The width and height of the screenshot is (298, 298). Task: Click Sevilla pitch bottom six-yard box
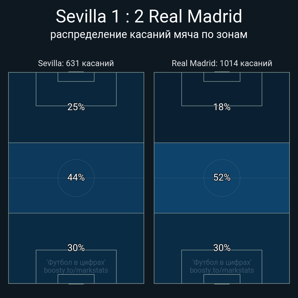[76, 279]
